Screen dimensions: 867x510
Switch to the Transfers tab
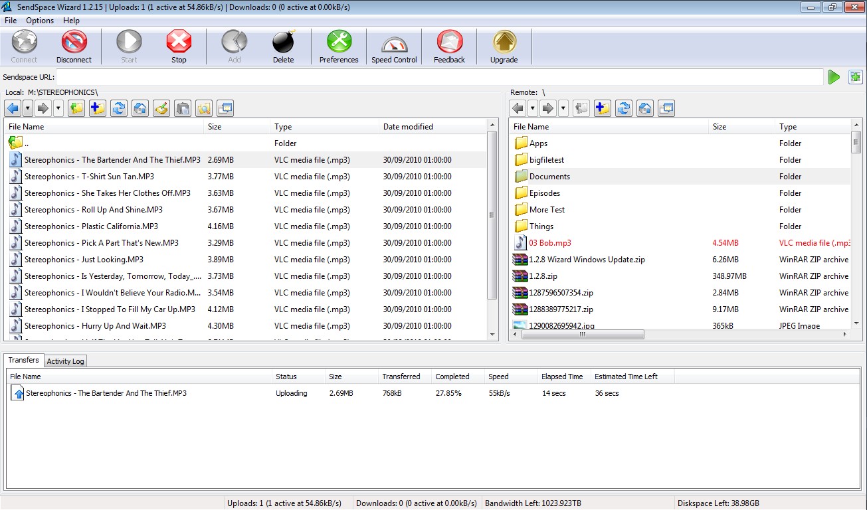pyautogui.click(x=23, y=360)
